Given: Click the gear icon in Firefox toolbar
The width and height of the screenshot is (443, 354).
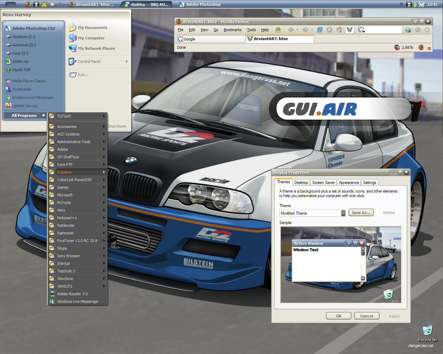Looking at the screenshot, I should [x=418, y=30].
